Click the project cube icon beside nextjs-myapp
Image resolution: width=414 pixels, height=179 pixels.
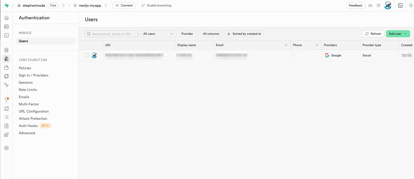[75, 5]
